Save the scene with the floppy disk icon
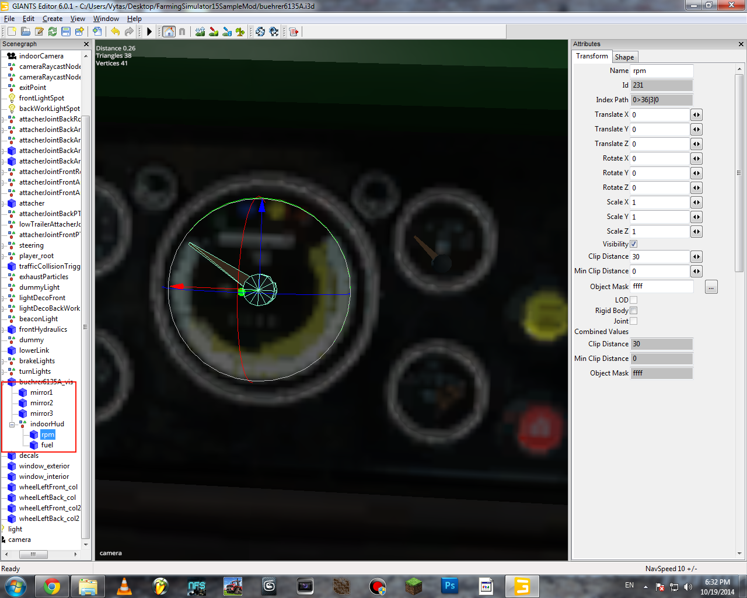 click(66, 32)
